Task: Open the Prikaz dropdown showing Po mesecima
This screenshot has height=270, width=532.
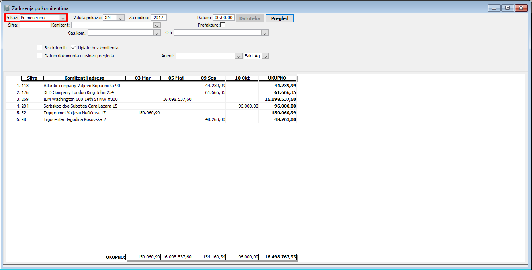Action: pos(63,18)
